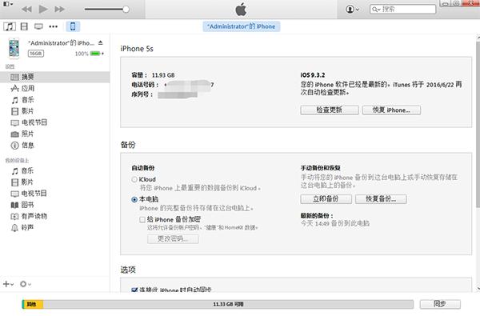Select 音乐 under settings section
Image resolution: width=480 pixels, height=316 pixels.
[x=27, y=100]
